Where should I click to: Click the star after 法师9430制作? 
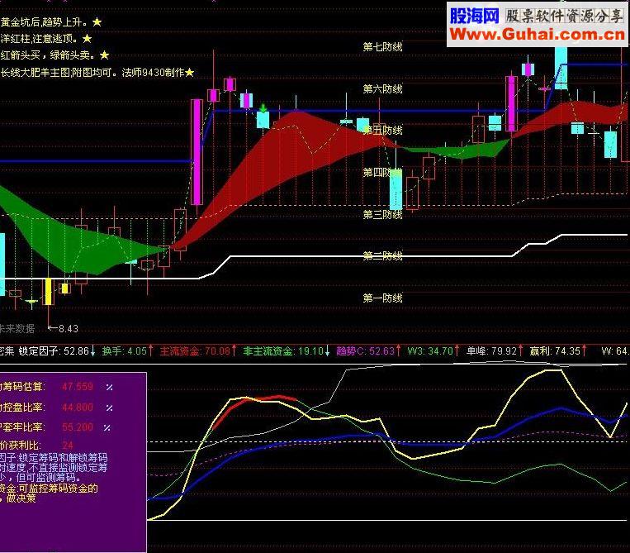[x=190, y=73]
